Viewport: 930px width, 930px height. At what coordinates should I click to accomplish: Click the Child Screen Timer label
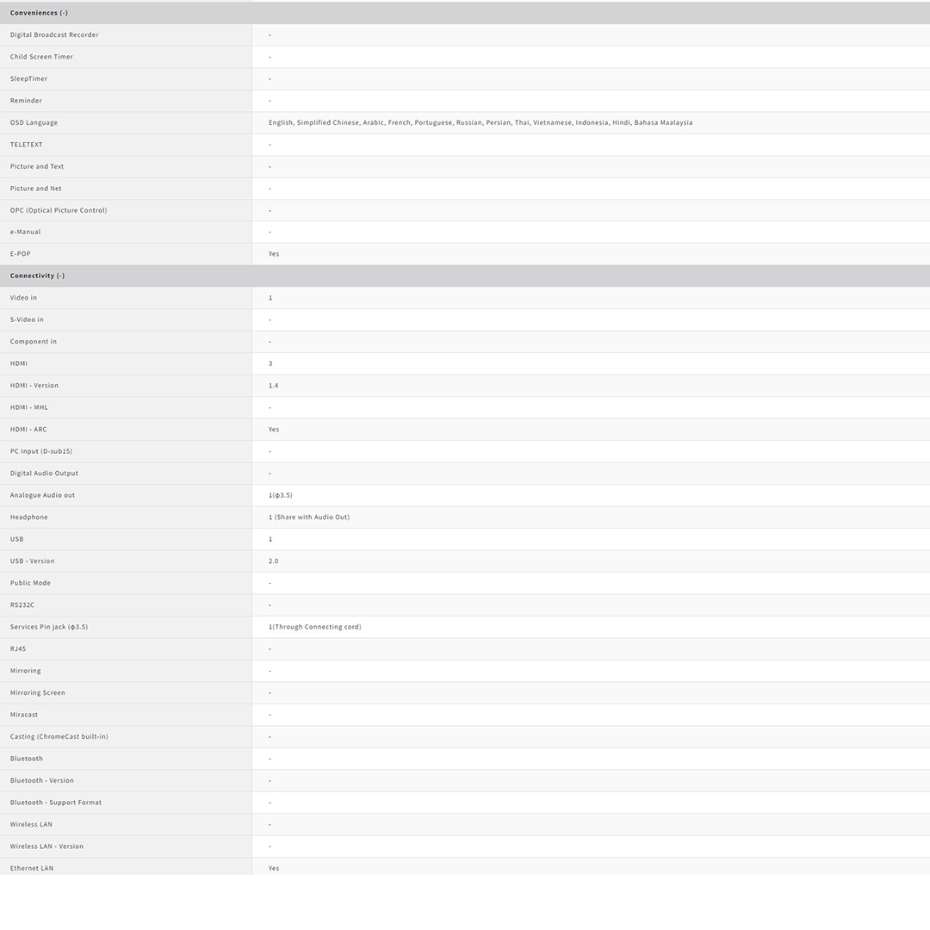tap(41, 57)
